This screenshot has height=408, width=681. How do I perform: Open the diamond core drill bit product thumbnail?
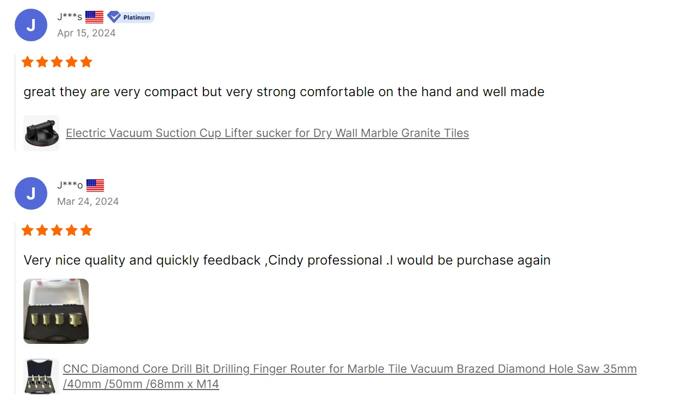click(x=41, y=376)
